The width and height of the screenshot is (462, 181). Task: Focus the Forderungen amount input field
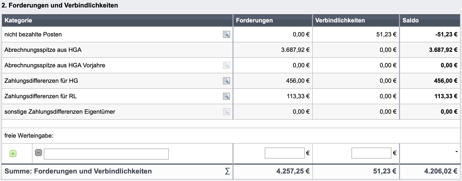coord(284,153)
